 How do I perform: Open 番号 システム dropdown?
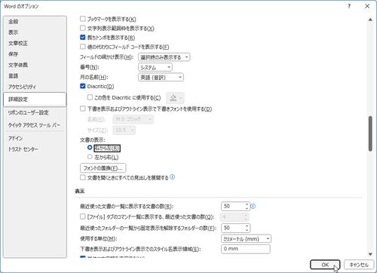point(155,67)
